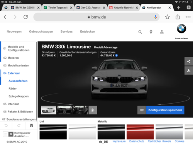The height and width of the screenshot is (144, 193).
Task: Add a new browser tab
Action: (x=178, y=8)
